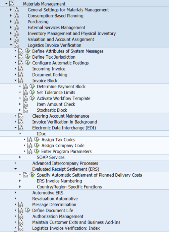Expand the SOAP Services node
This screenshot has width=169, height=232.
pyautogui.click(x=20, y=157)
